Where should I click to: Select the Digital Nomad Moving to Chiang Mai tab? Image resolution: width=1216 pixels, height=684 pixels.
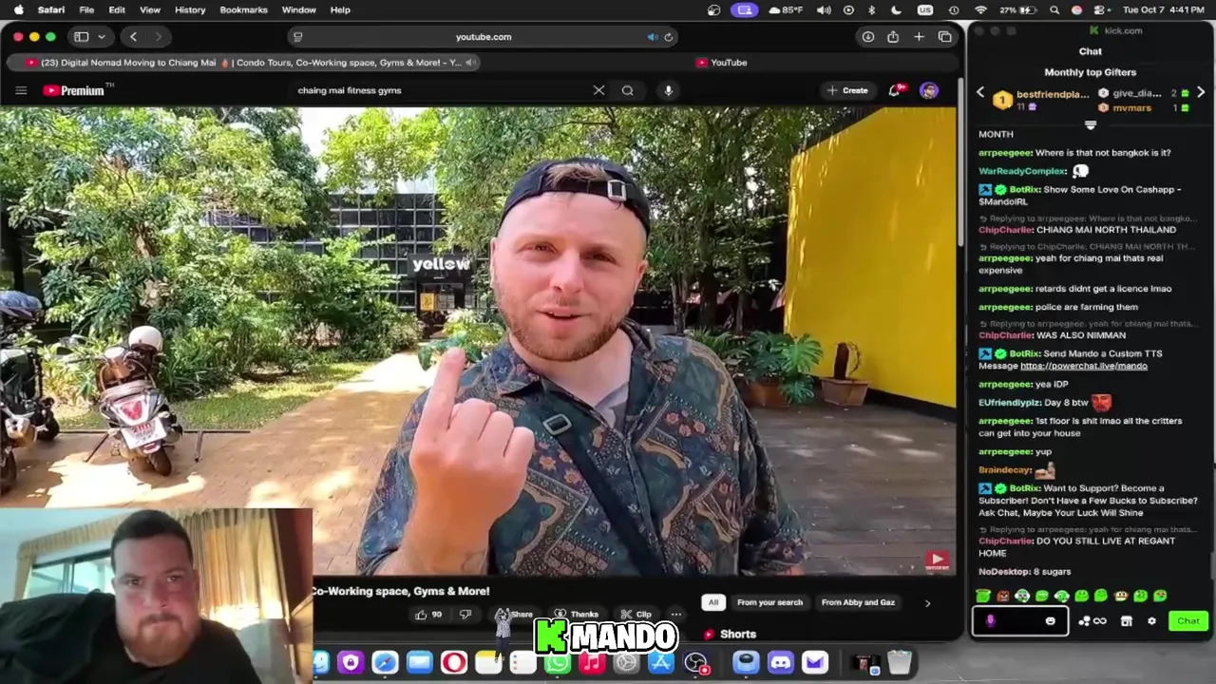[244, 63]
